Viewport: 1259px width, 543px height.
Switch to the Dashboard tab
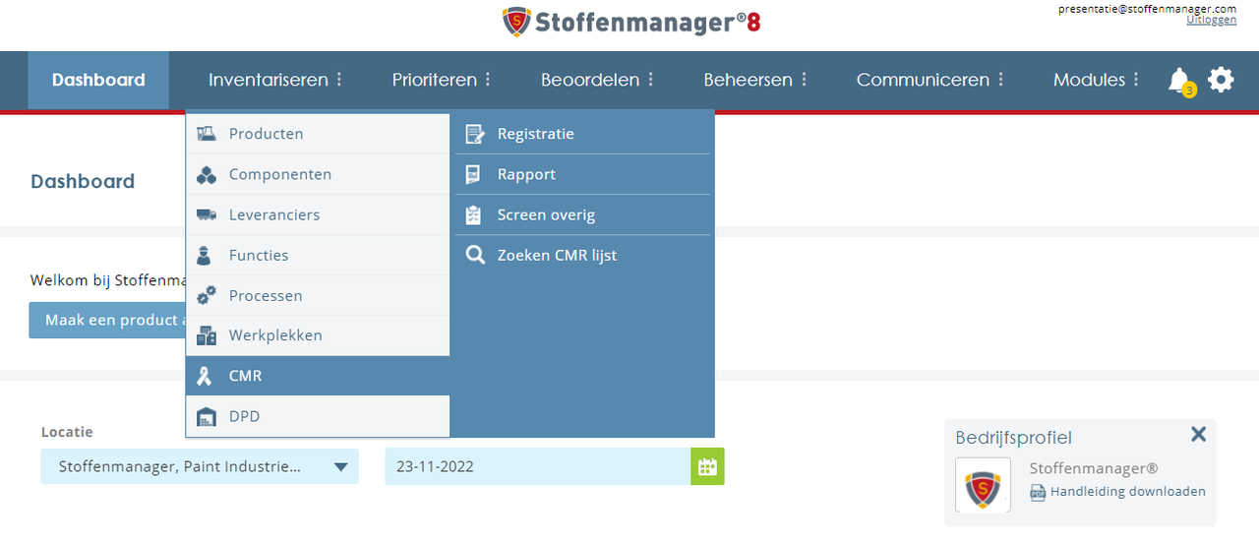(98, 80)
